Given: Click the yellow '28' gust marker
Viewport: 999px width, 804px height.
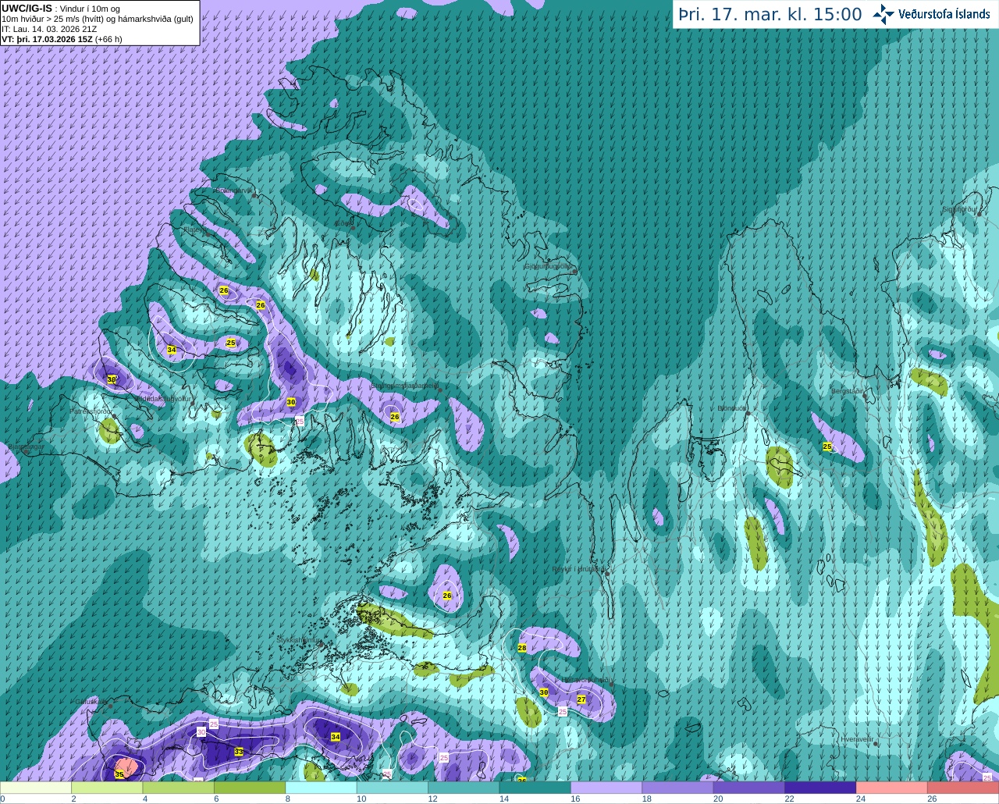Looking at the screenshot, I should click(522, 648).
